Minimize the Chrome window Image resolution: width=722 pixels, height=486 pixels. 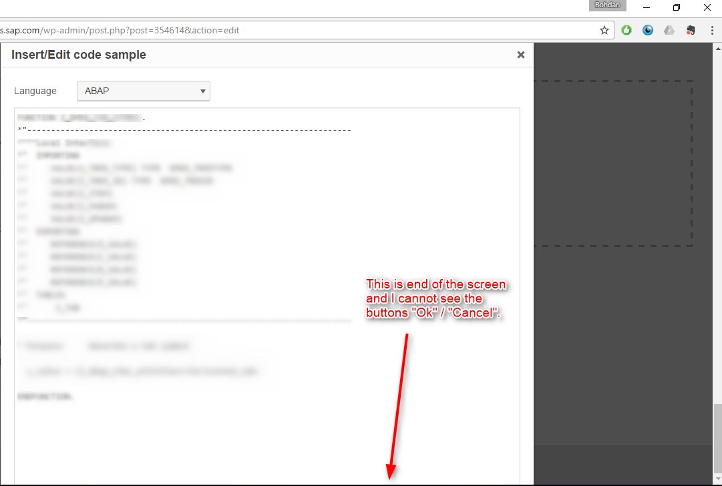647,7
